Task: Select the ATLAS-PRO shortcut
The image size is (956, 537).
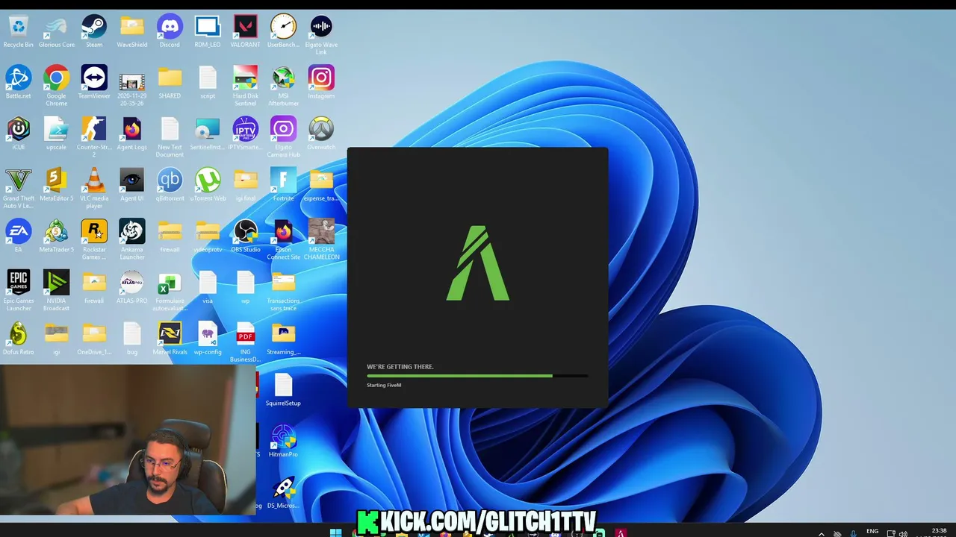Action: coord(132,283)
